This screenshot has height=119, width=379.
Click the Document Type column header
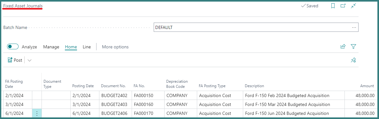tap(52, 84)
